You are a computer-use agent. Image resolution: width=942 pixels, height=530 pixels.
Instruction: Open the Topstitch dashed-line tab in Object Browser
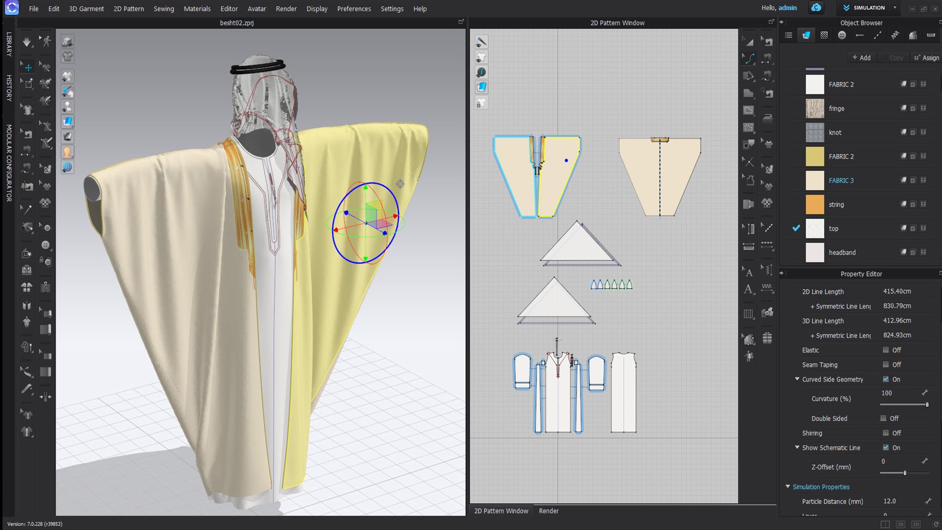(877, 35)
